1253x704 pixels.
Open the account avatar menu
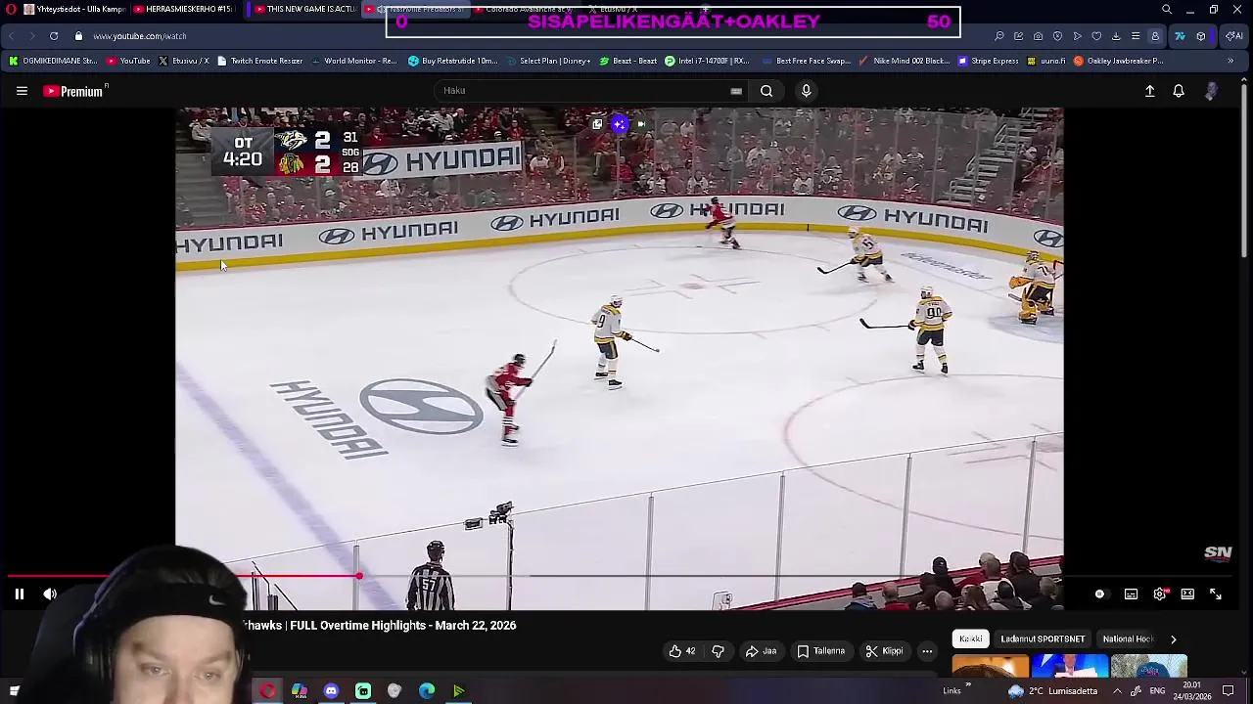1212,91
